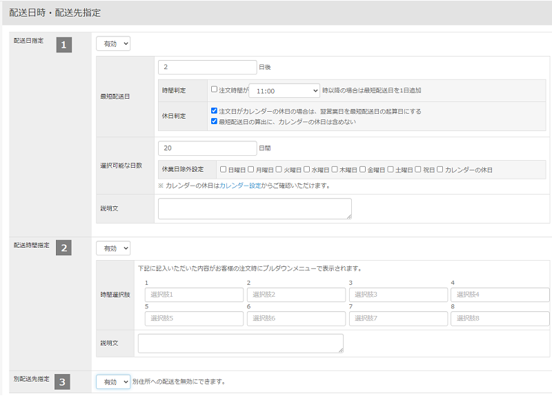This screenshot has width=552, height=396.
Task: Click the 別住所への配送を無効にできます text
Action: (x=179, y=382)
